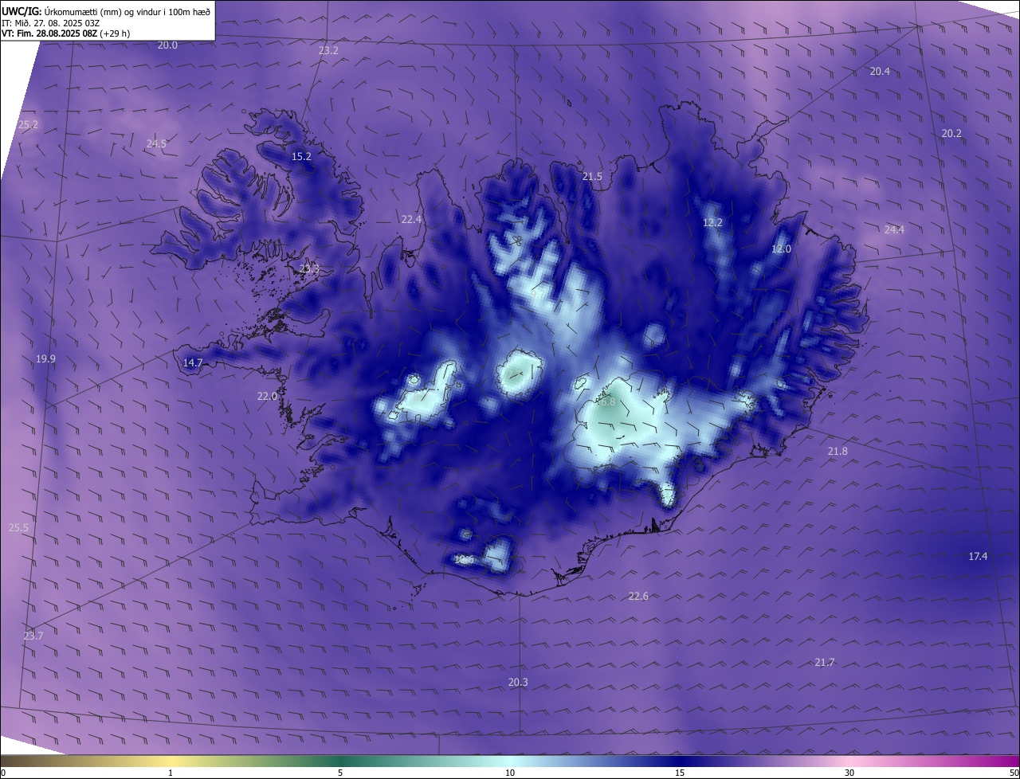Click the 6.8 value over the glacier
Image resolution: width=1020 pixels, height=779 pixels.
point(608,402)
